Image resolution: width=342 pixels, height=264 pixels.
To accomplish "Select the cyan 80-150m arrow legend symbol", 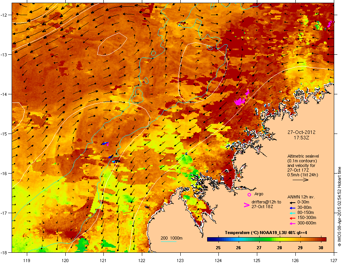I will tap(292, 213).
